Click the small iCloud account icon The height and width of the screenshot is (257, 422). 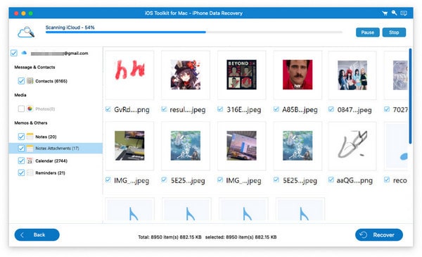point(24,53)
